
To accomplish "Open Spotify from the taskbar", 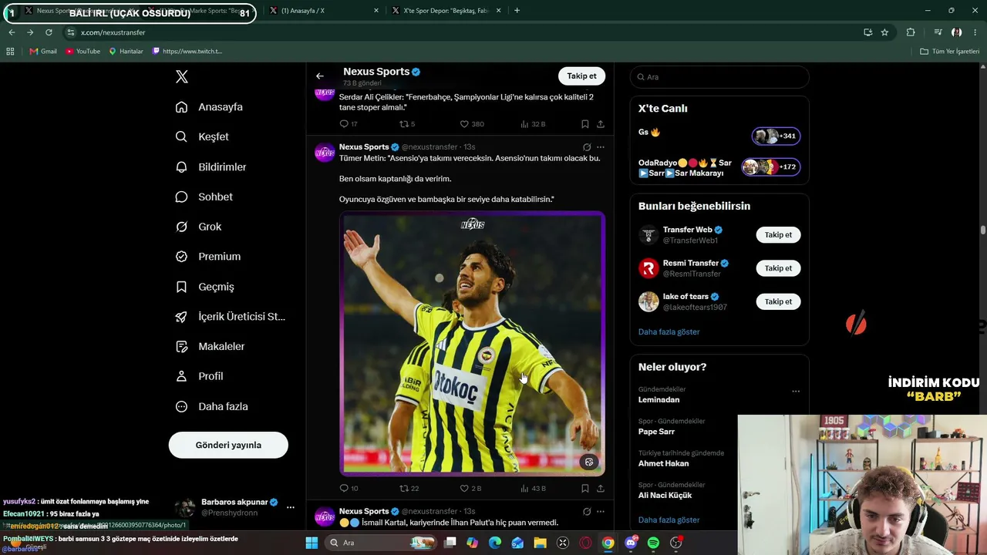I will click(653, 543).
